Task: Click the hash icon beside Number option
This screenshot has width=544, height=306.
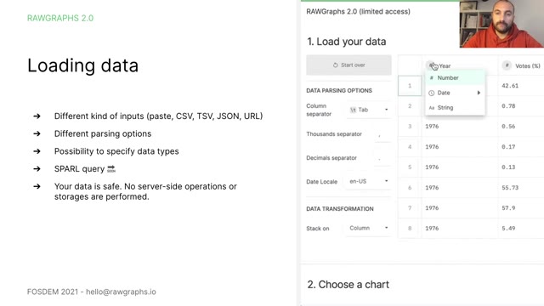Action: 432,77
